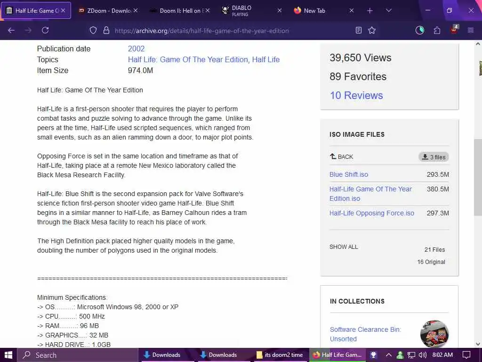Download Blue Shift.iso
482x362 pixels.
[349, 174]
